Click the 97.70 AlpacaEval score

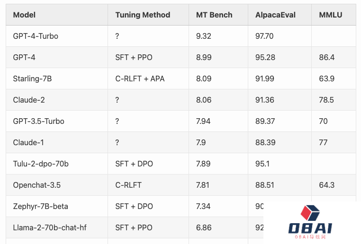click(264, 36)
